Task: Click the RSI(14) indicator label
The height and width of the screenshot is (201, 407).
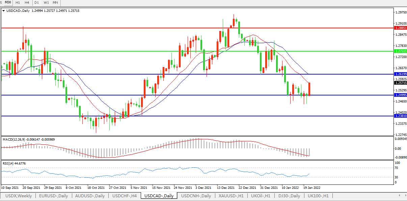Action: click(x=8, y=164)
